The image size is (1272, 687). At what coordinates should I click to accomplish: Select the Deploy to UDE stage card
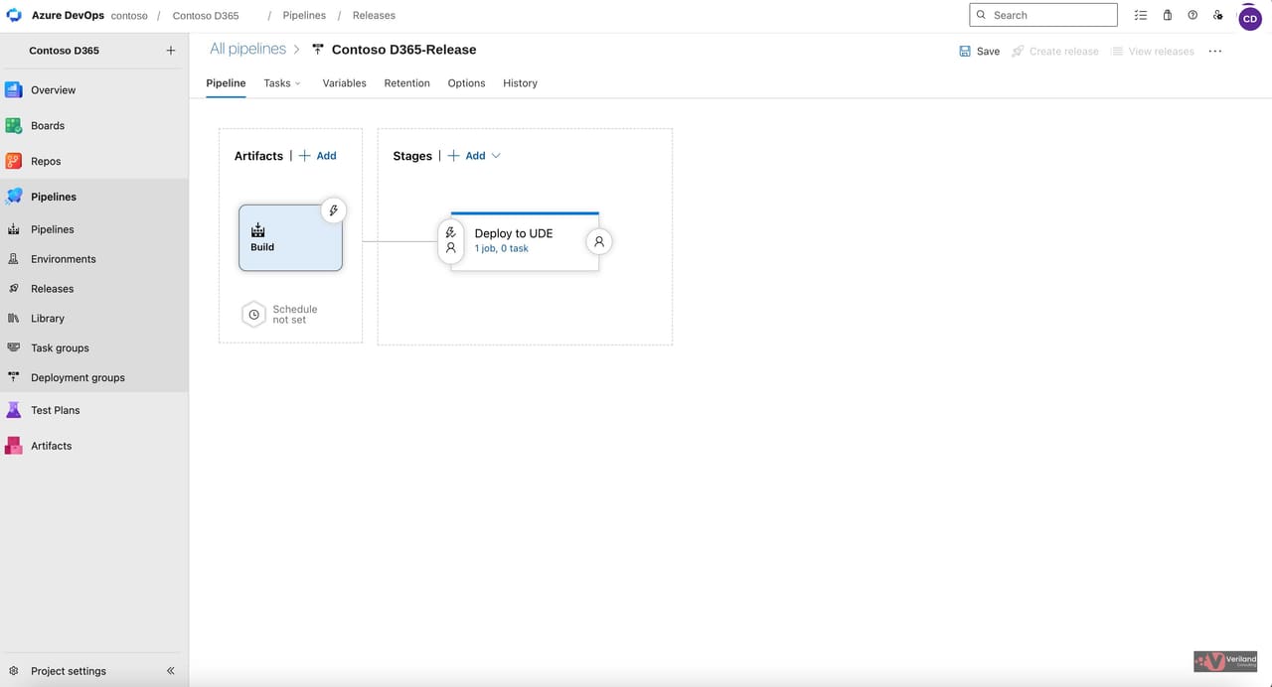click(x=525, y=241)
